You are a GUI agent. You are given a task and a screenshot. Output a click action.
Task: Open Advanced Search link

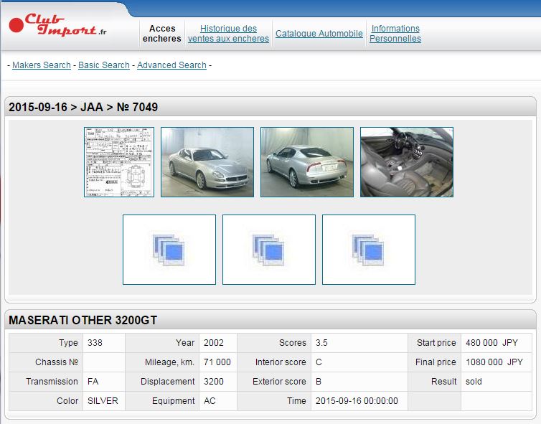171,65
